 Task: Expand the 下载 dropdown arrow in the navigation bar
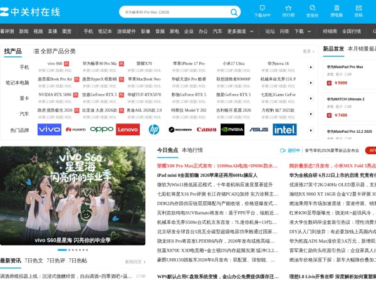pyautogui.click(x=309, y=31)
